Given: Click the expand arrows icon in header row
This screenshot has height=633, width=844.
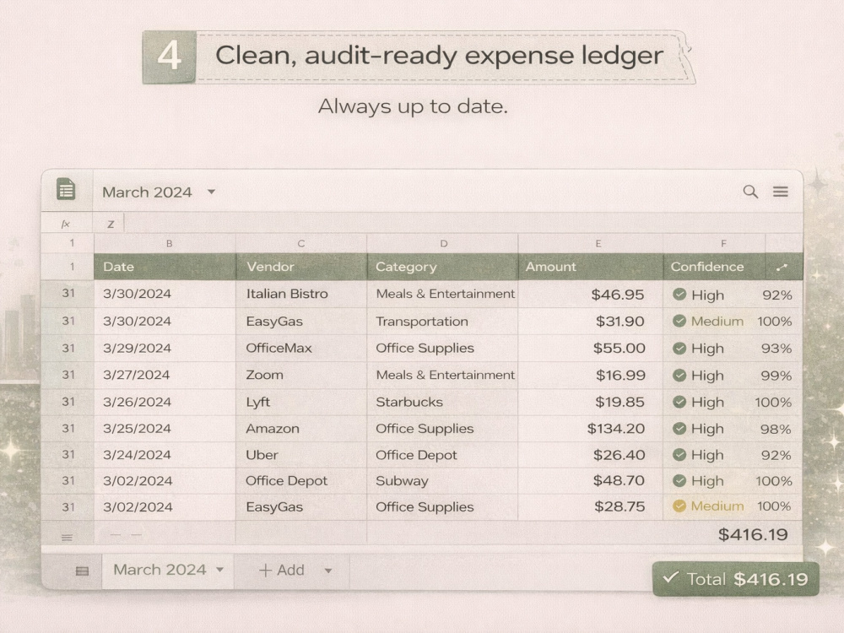Looking at the screenshot, I should (x=782, y=267).
